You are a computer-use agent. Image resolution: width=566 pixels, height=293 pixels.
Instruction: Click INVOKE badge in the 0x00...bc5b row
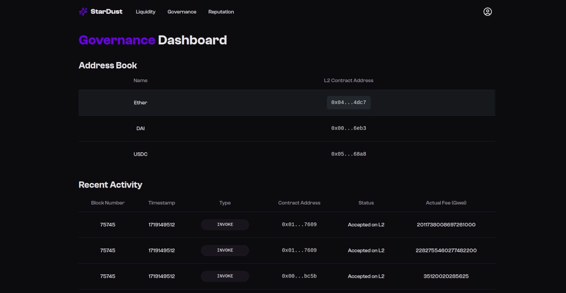point(225,276)
